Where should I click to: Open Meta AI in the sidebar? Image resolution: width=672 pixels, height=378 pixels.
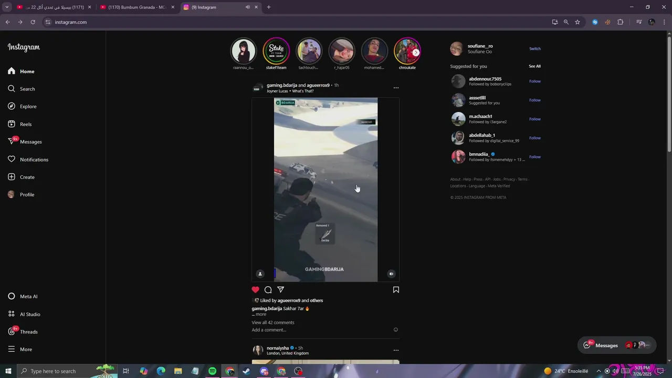23,297
